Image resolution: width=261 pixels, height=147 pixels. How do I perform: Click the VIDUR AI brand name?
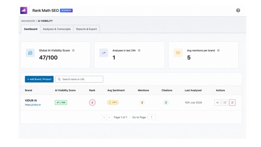tap(31, 101)
